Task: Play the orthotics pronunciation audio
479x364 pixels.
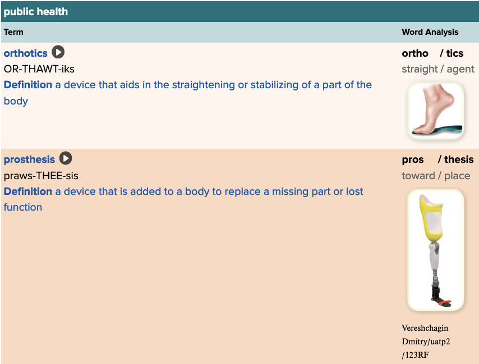Action: point(58,52)
